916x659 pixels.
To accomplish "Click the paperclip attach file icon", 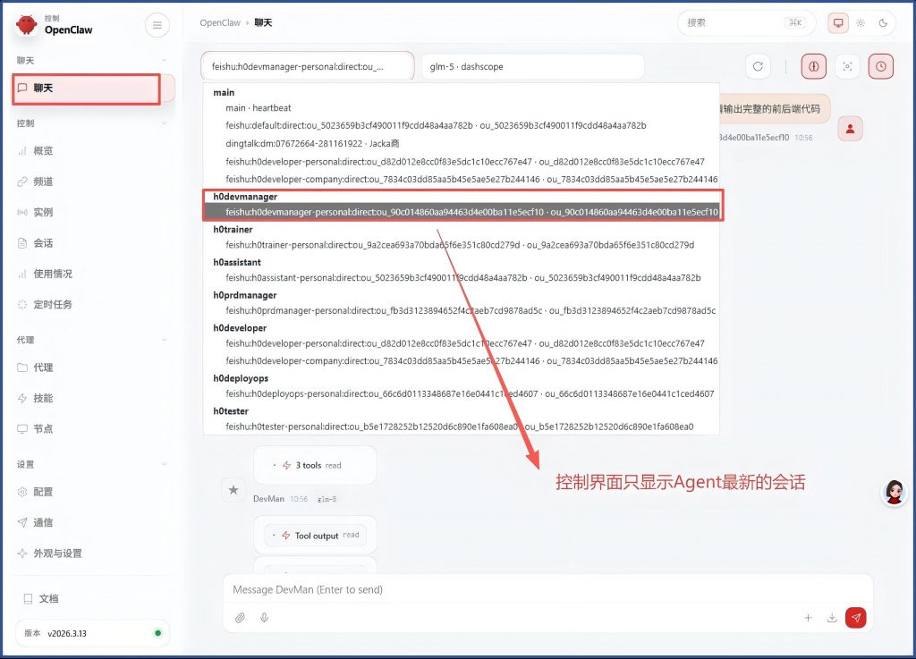I will click(x=240, y=617).
